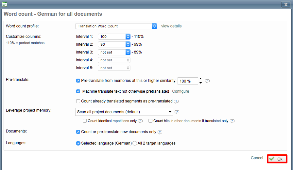
Task: Click into the similarity percentage field
Action: coord(187,81)
